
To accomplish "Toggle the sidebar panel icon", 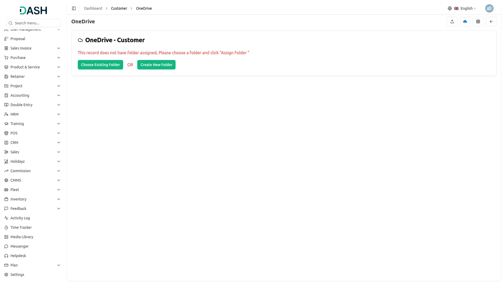I will 74,8.
